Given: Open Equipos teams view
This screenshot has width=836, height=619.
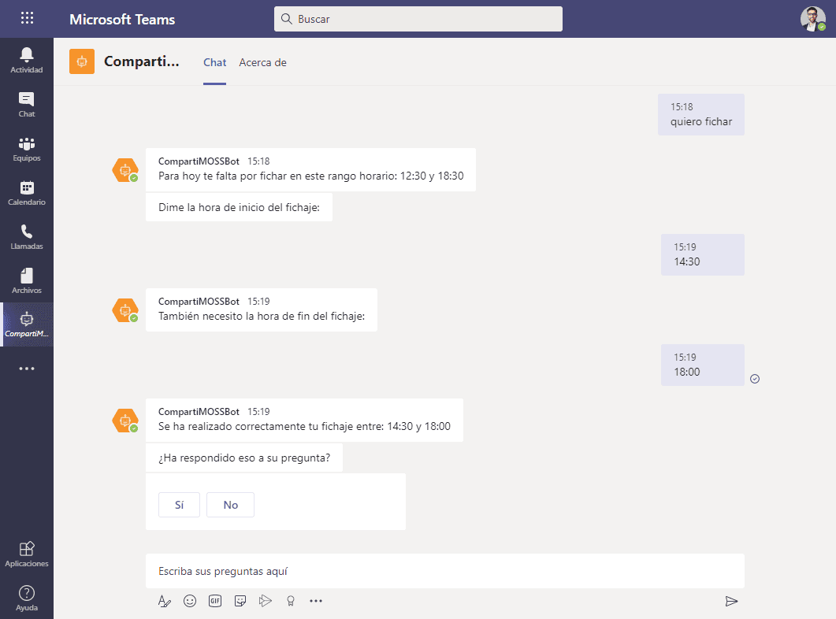Looking at the screenshot, I should [x=27, y=149].
